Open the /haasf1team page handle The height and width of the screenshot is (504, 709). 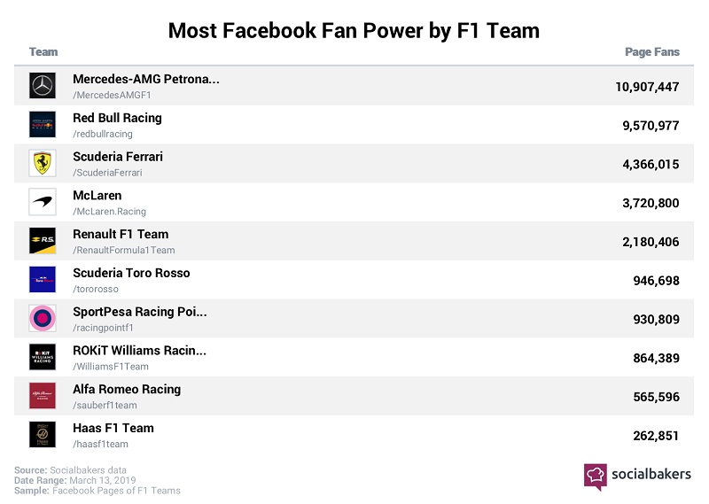coord(100,445)
